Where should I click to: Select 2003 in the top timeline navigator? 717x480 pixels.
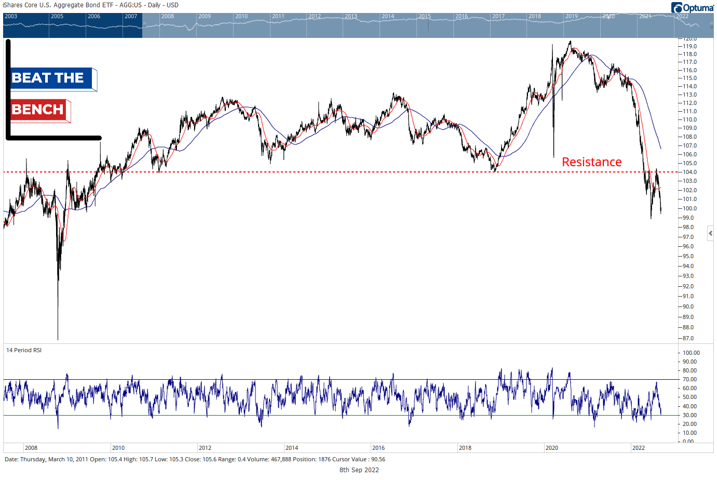(11, 16)
